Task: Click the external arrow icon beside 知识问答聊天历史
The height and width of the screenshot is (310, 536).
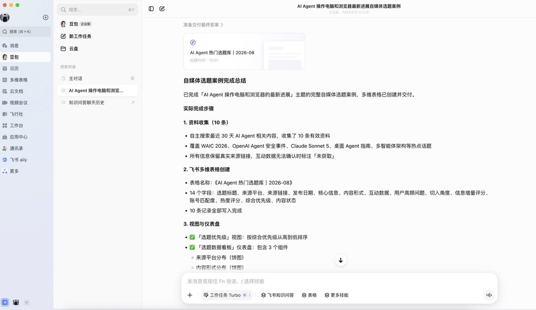Action: [132, 102]
